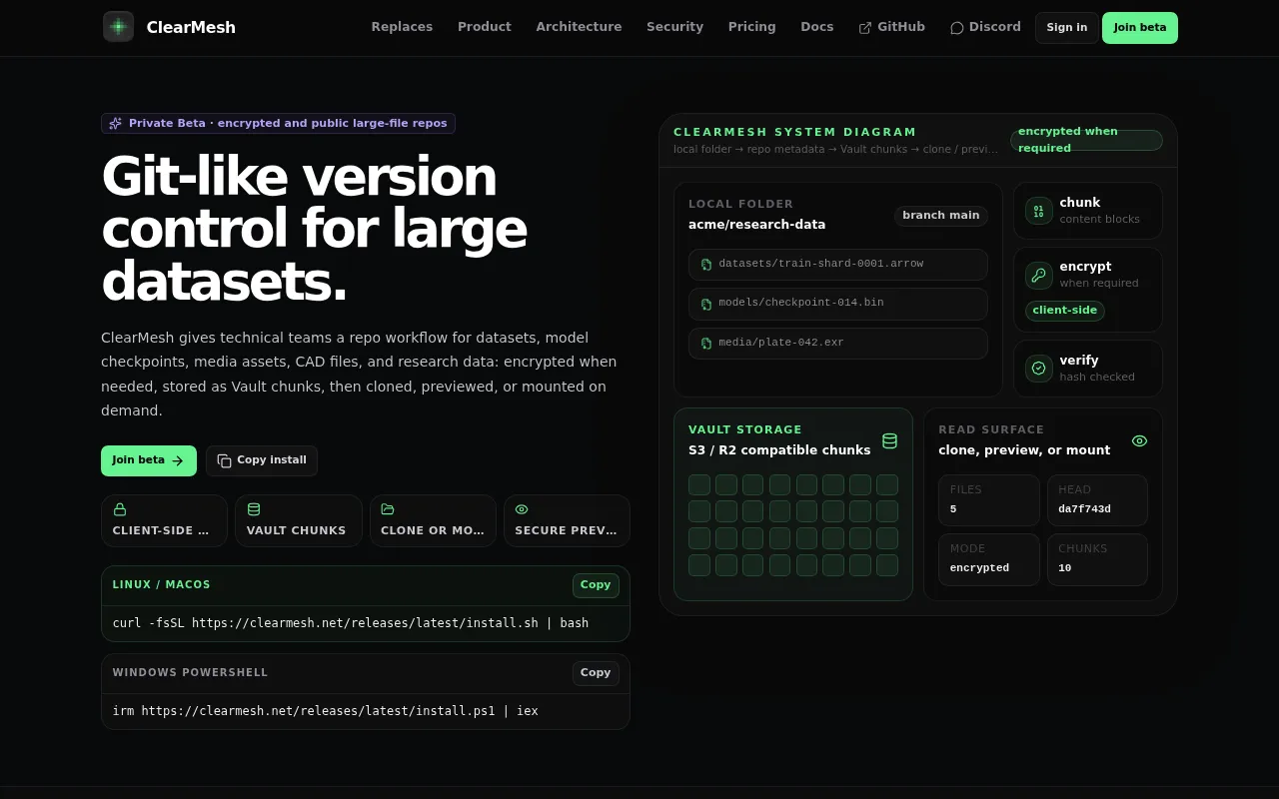This screenshot has height=799, width=1279.
Task: Click the Sign in button
Action: point(1066,28)
